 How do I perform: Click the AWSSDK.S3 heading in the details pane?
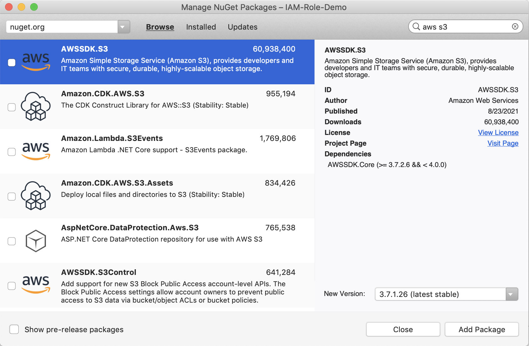point(345,50)
